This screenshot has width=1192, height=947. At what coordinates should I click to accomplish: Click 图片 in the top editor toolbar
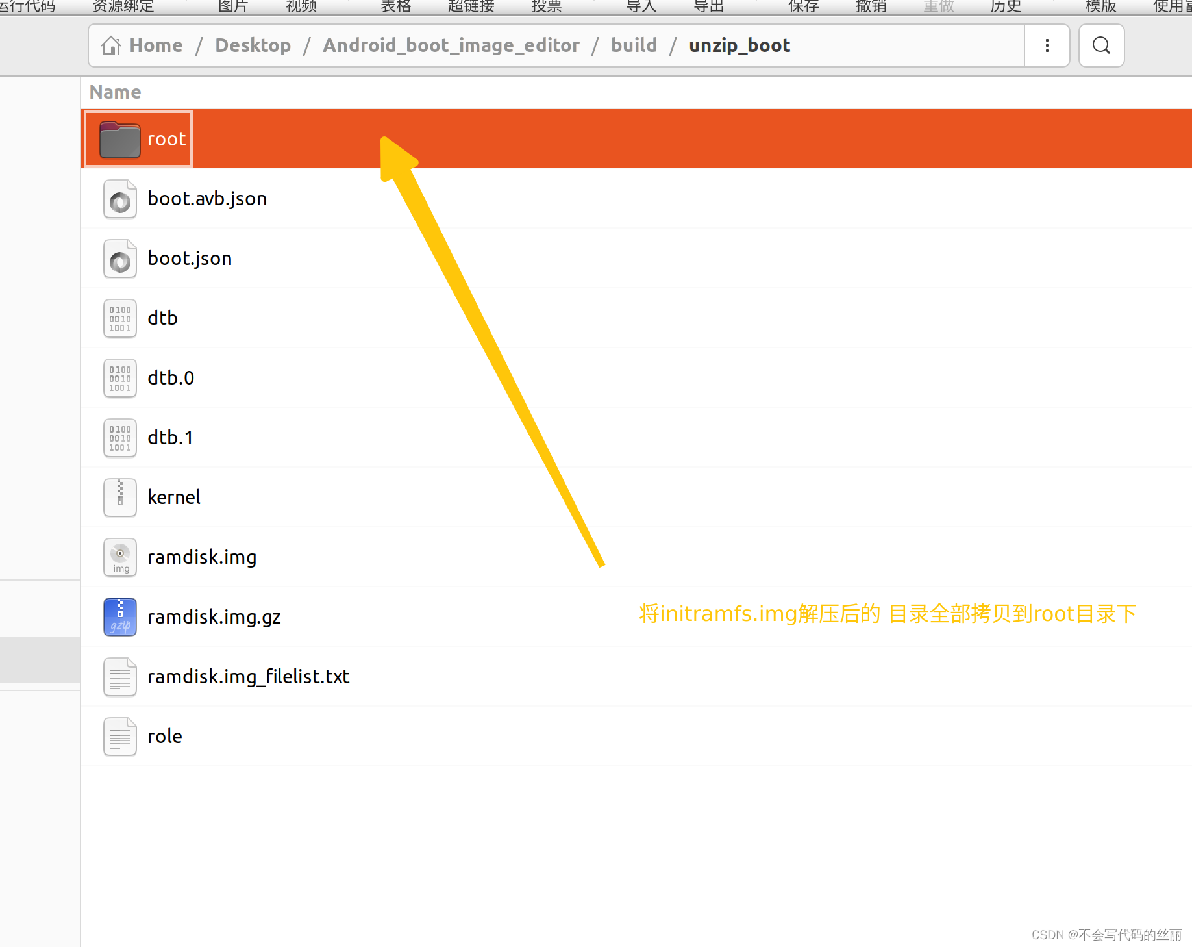(x=234, y=6)
